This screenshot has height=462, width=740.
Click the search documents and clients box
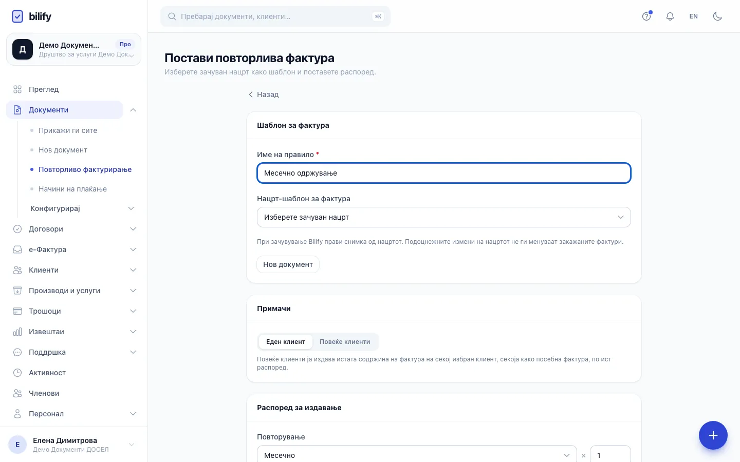coord(275,16)
